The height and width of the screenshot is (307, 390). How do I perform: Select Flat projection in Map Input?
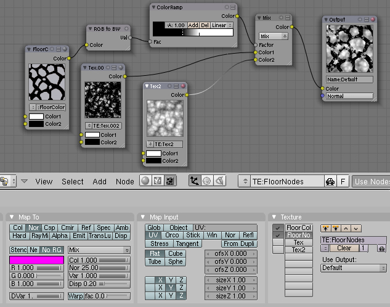coord(155,253)
